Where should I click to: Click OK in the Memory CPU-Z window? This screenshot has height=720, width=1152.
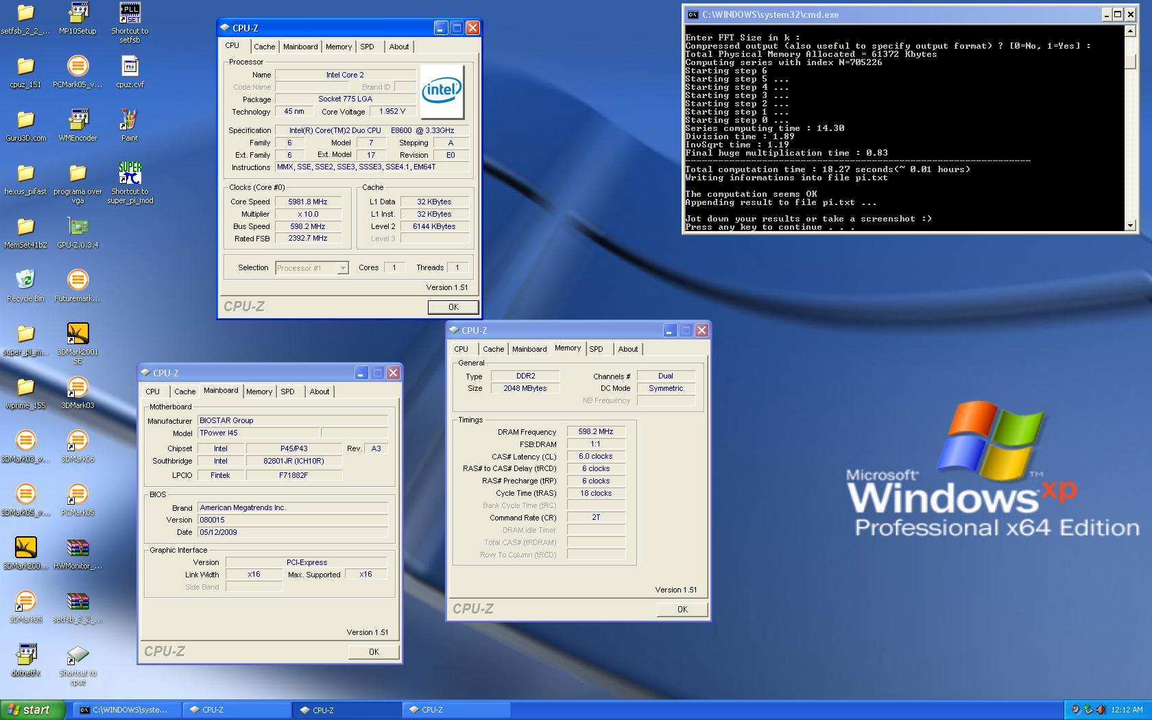[x=682, y=610]
